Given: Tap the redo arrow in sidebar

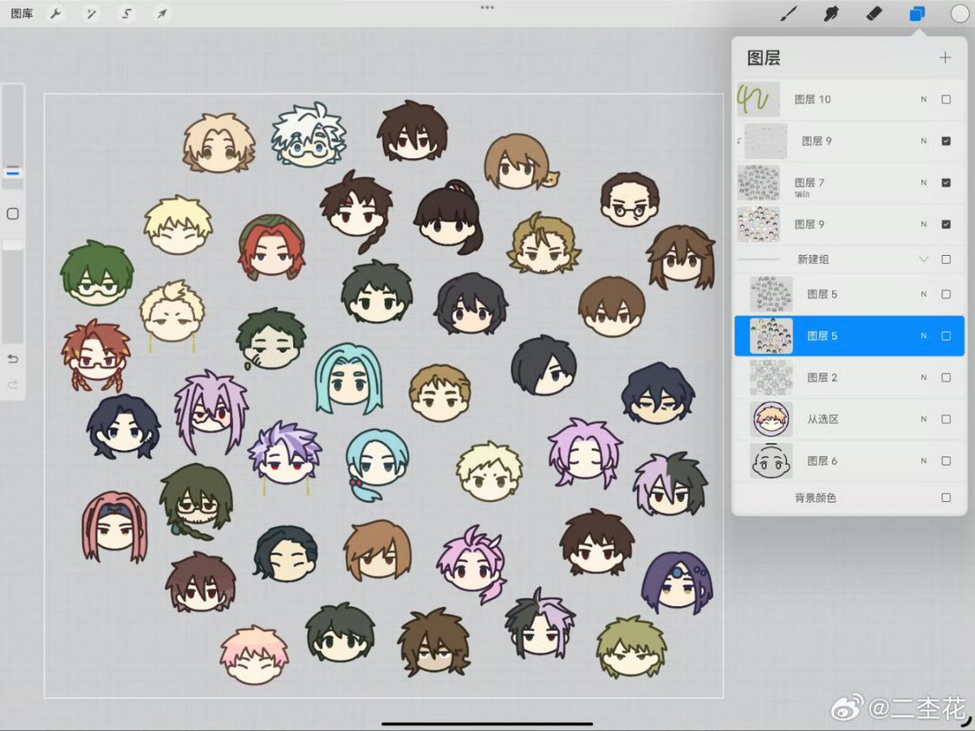Looking at the screenshot, I should pos(13,384).
